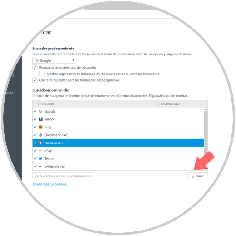Click the Eliminar button
This screenshot has width=236, height=236.
pyautogui.click(x=197, y=176)
